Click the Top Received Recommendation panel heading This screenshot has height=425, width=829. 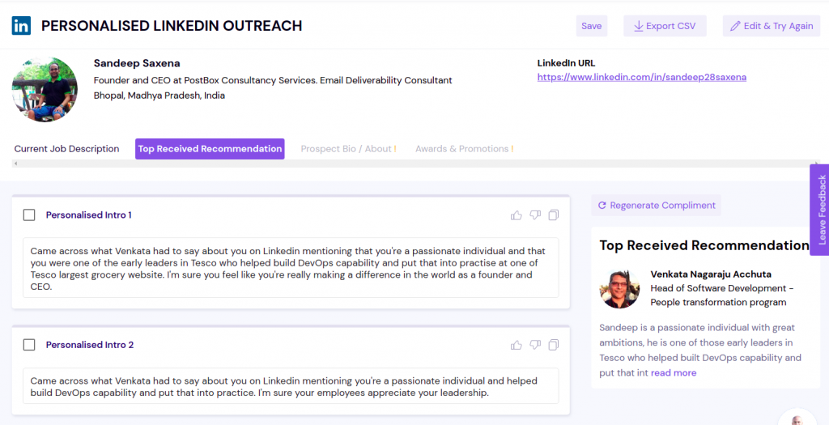pos(704,245)
